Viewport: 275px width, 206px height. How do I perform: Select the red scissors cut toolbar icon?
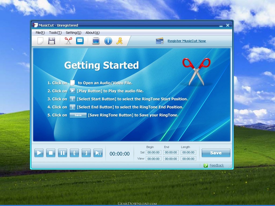[68, 41]
